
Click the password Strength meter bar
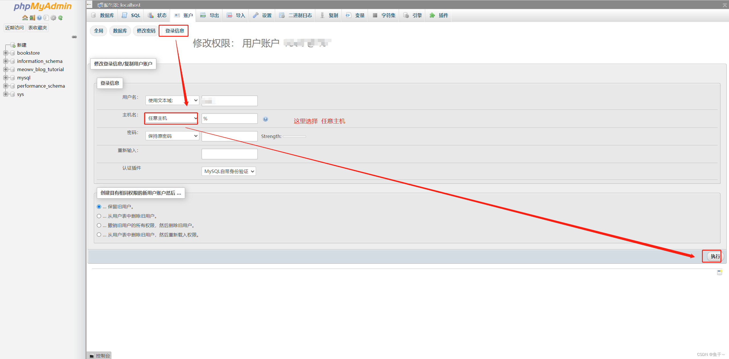294,137
